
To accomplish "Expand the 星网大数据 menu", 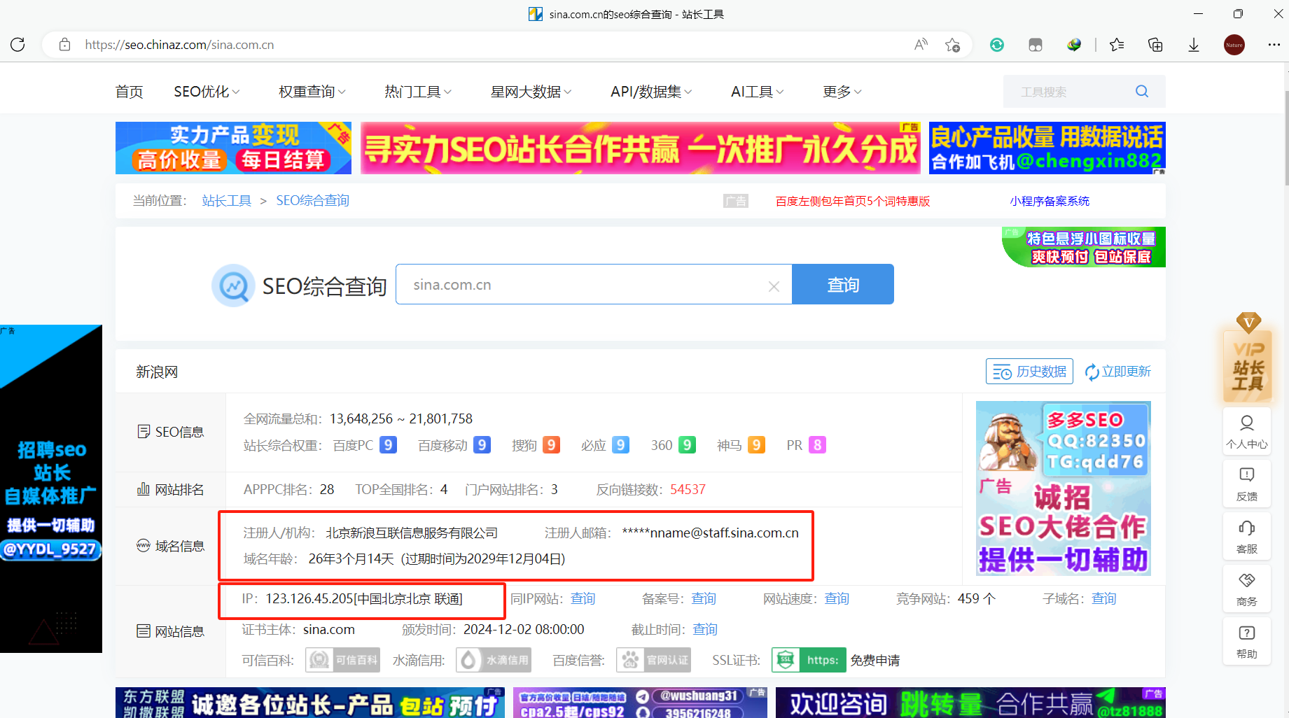I will [x=531, y=92].
